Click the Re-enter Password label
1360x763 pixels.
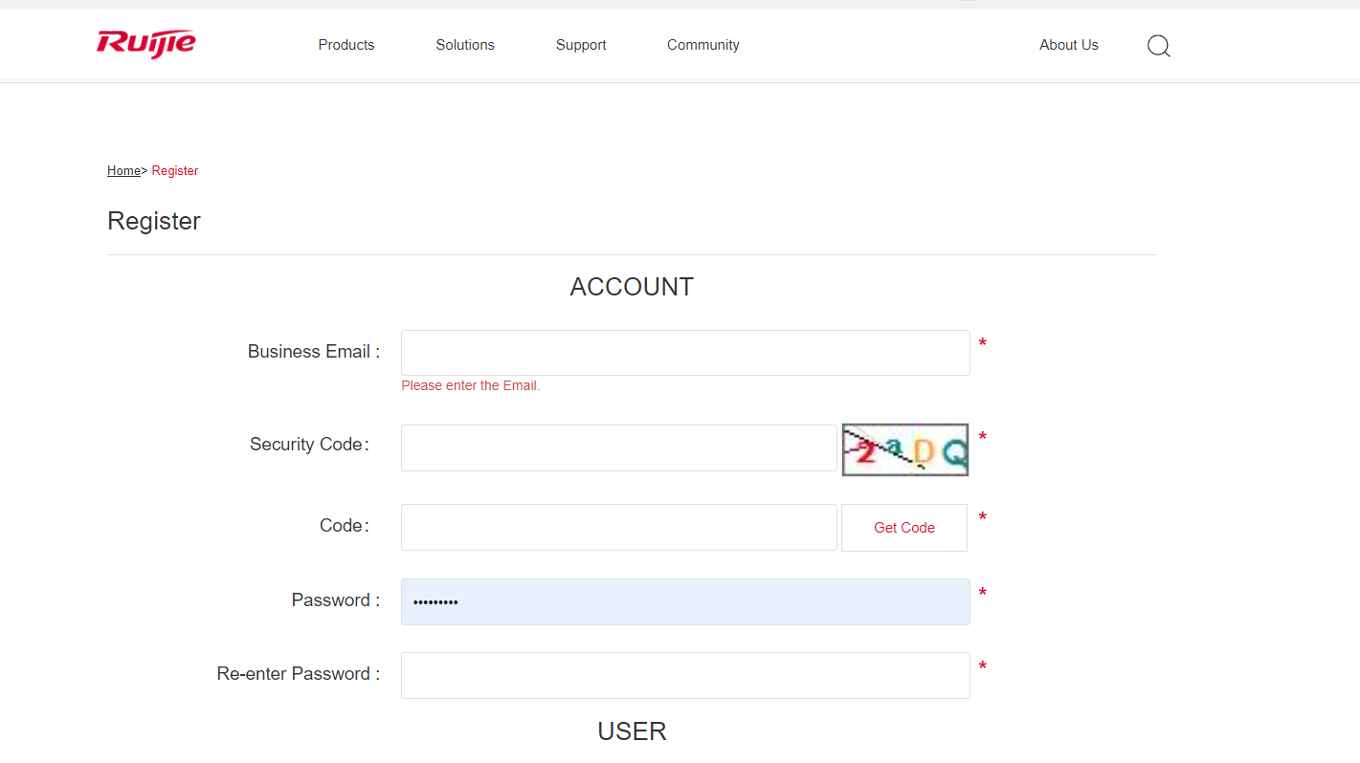pyautogui.click(x=298, y=674)
